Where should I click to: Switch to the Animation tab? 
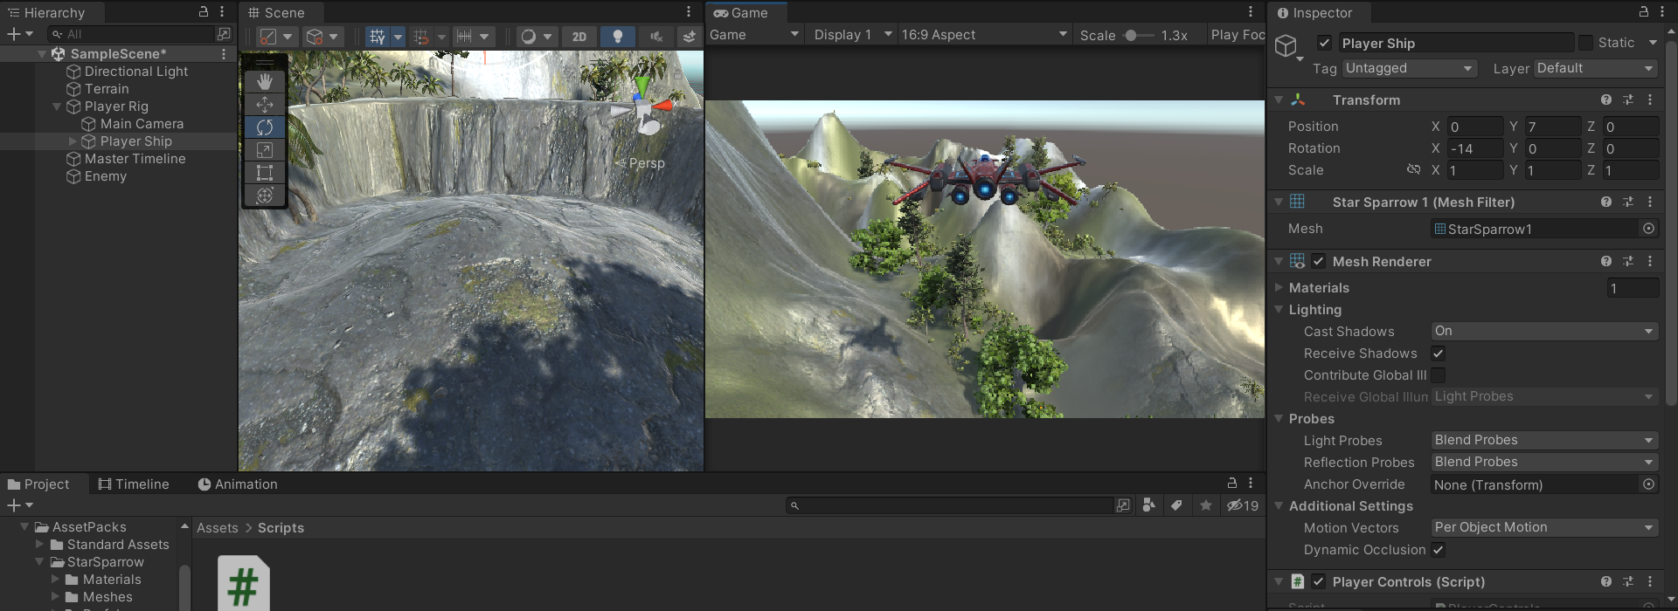pyautogui.click(x=238, y=484)
